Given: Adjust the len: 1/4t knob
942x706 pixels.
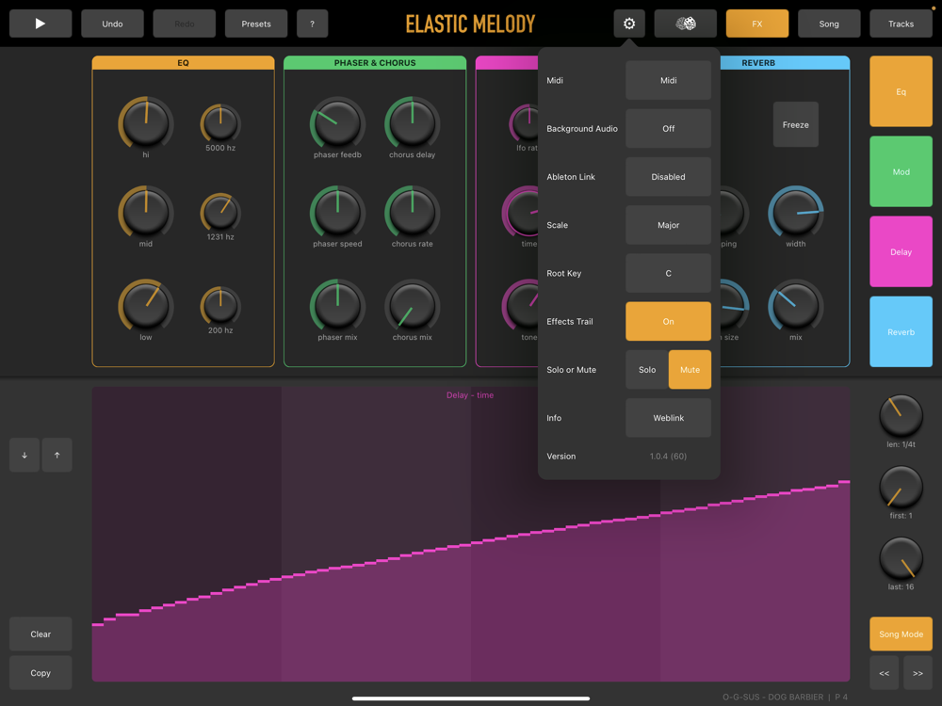Looking at the screenshot, I should tap(901, 415).
